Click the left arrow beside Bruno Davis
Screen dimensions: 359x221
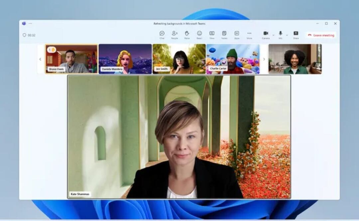pos(40,59)
